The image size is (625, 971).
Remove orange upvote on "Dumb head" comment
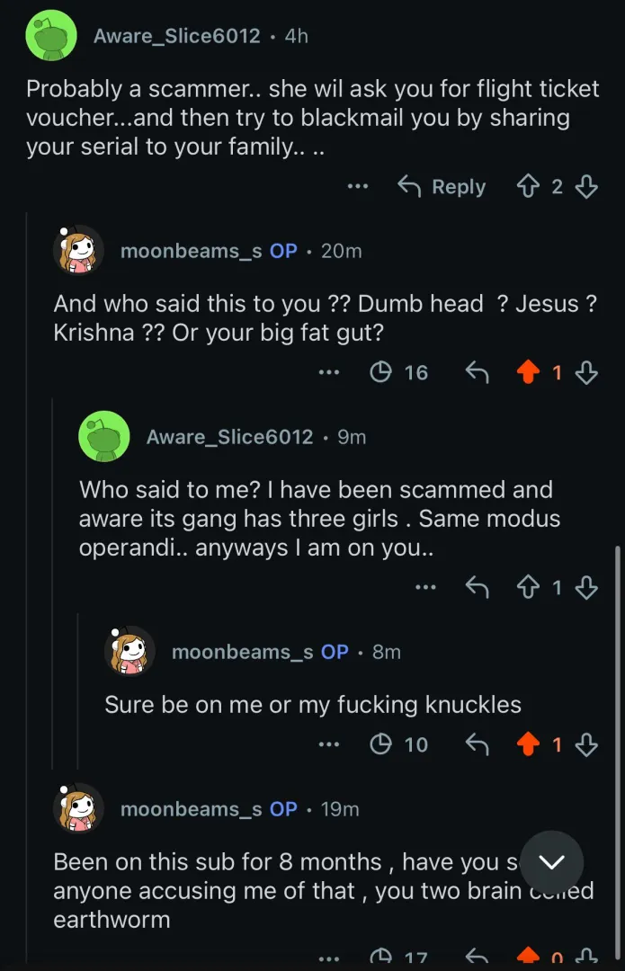528,372
